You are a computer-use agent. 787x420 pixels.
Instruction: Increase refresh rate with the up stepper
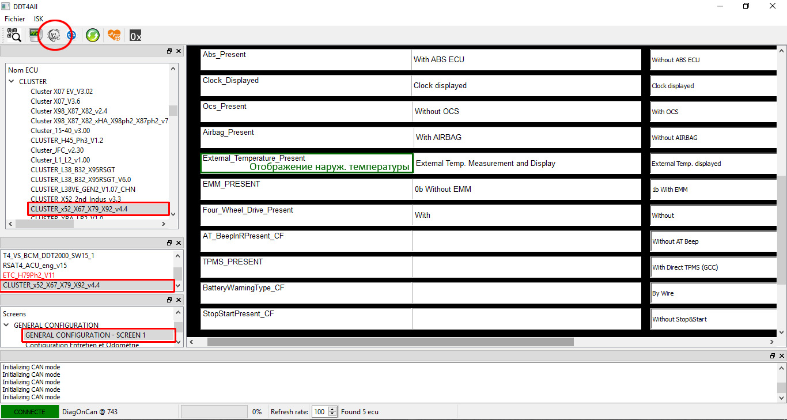point(332,409)
